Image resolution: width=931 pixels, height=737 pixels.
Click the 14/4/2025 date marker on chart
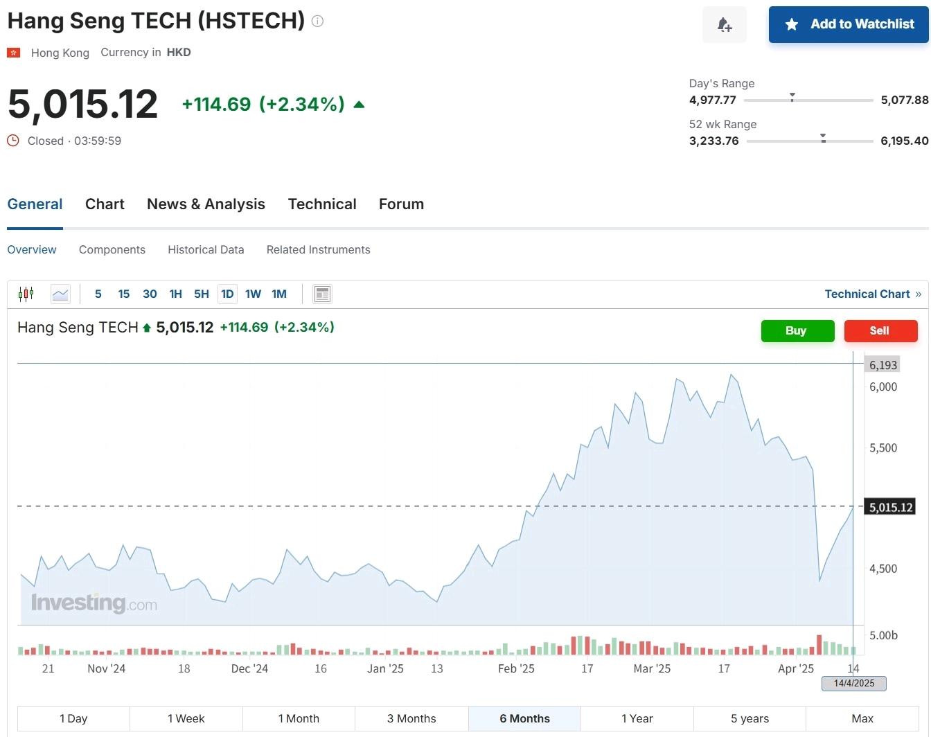click(x=854, y=684)
